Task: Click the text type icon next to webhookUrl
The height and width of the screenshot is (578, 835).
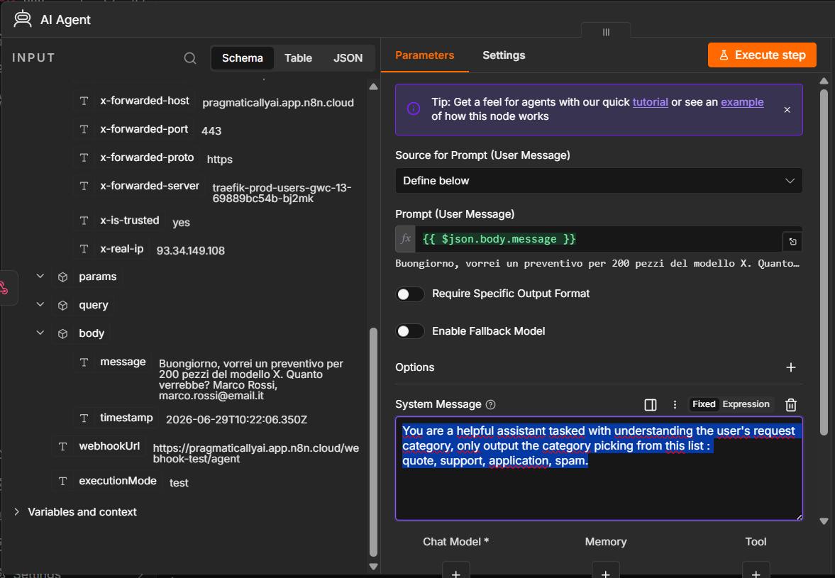Action: [63, 446]
